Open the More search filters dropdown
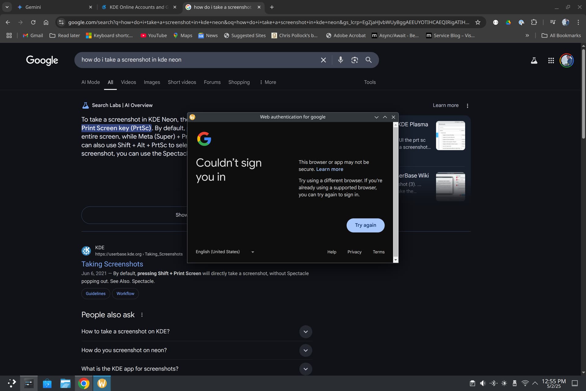 pos(268,82)
